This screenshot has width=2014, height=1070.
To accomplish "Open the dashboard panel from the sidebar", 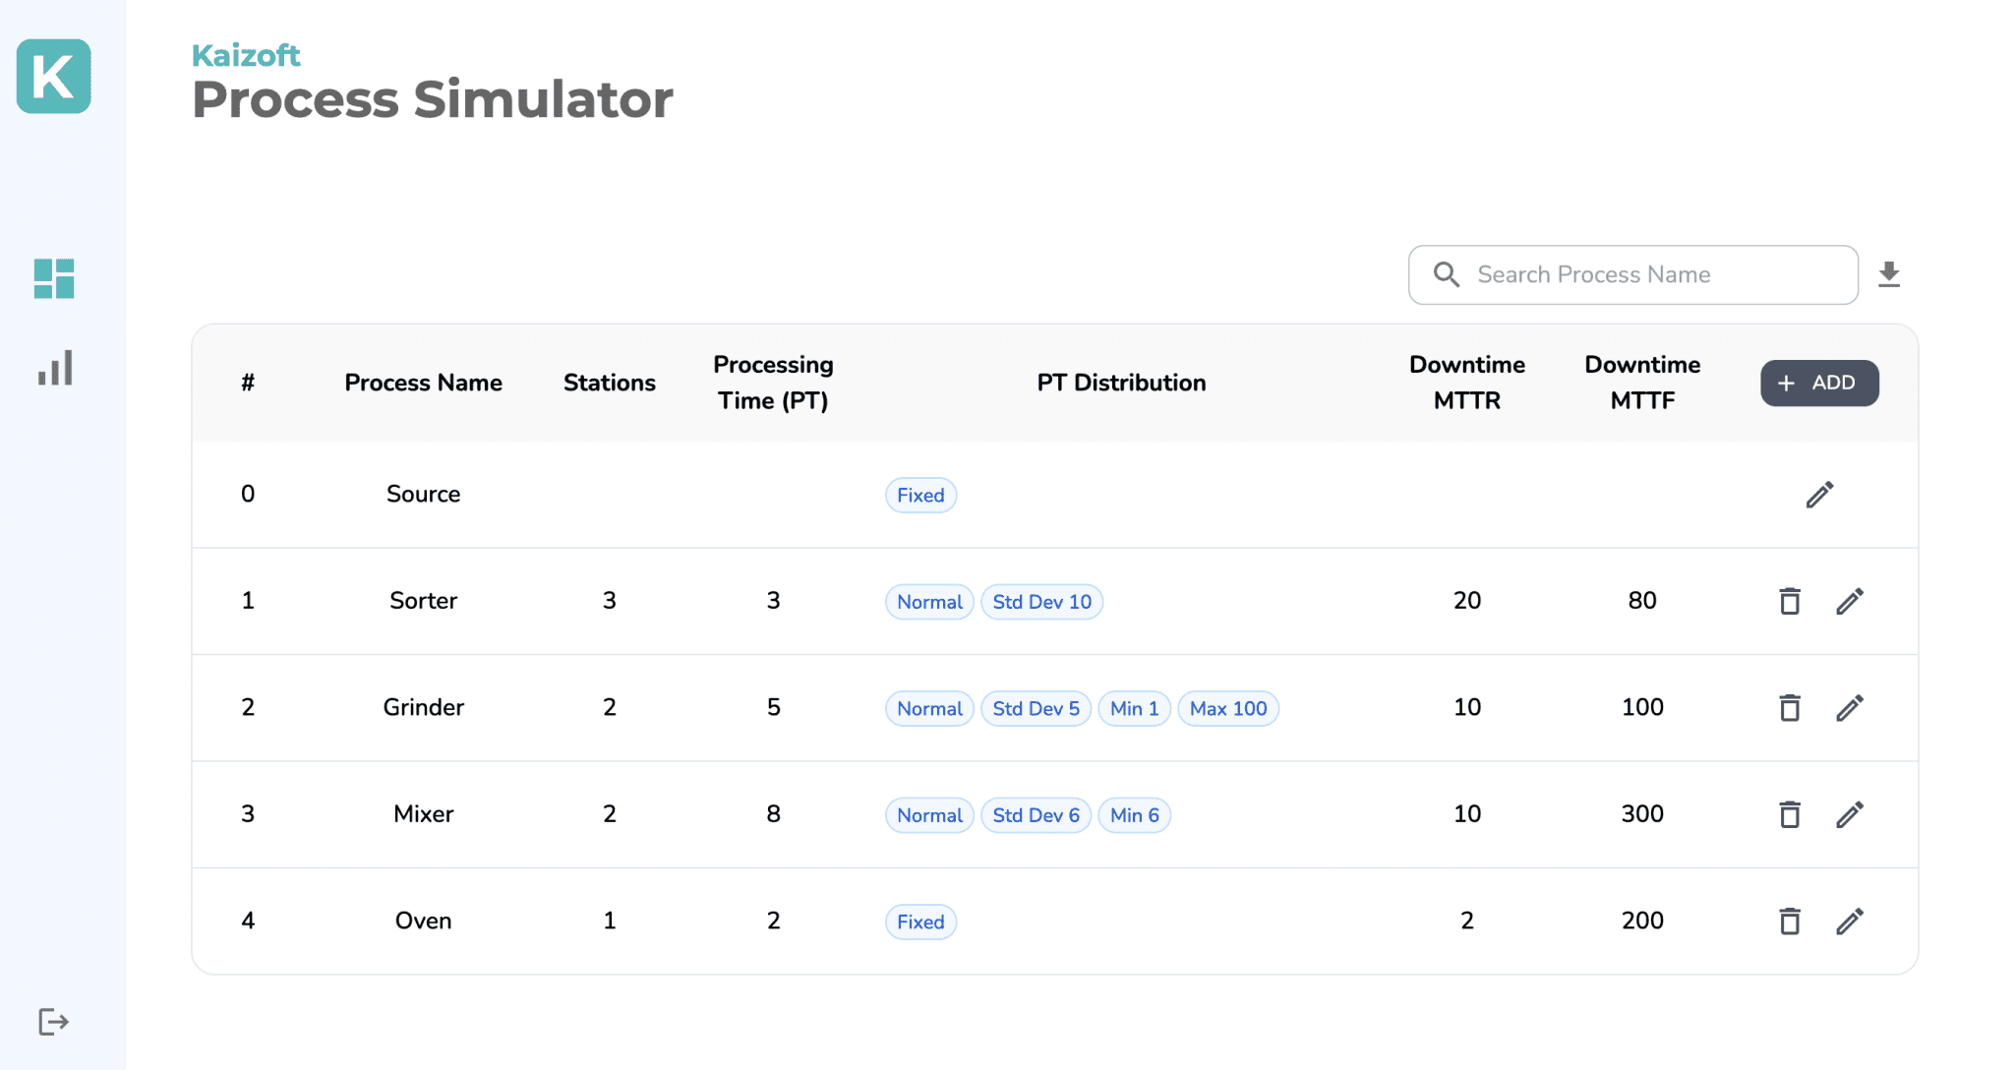I will tap(53, 279).
